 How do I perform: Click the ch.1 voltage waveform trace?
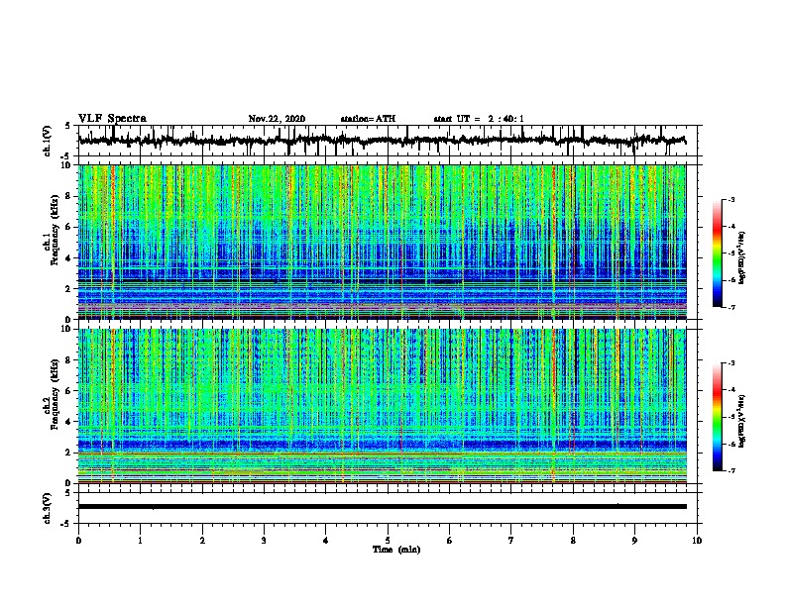[x=382, y=141]
